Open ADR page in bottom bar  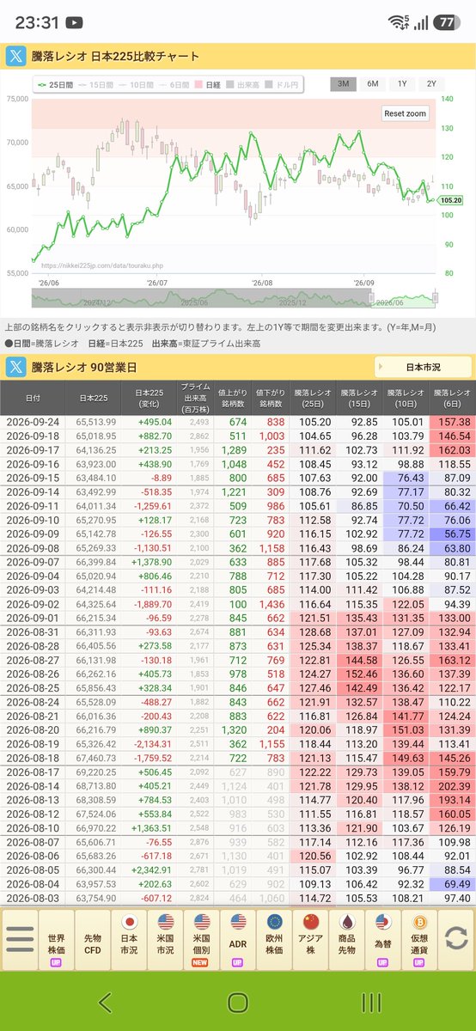pyautogui.click(x=238, y=940)
